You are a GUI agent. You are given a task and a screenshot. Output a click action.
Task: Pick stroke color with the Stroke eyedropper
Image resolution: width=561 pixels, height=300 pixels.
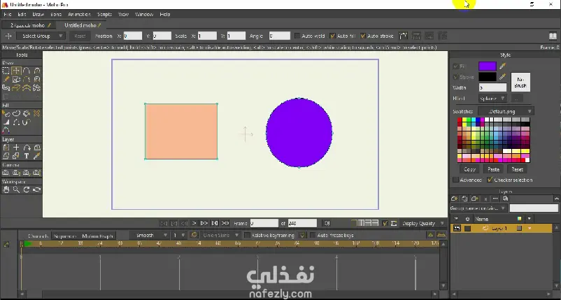click(x=503, y=76)
